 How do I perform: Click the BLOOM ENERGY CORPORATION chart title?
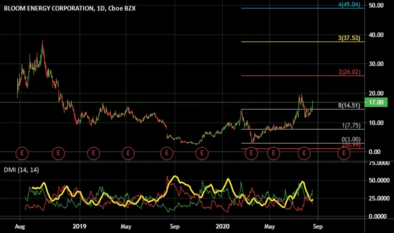(x=70, y=8)
